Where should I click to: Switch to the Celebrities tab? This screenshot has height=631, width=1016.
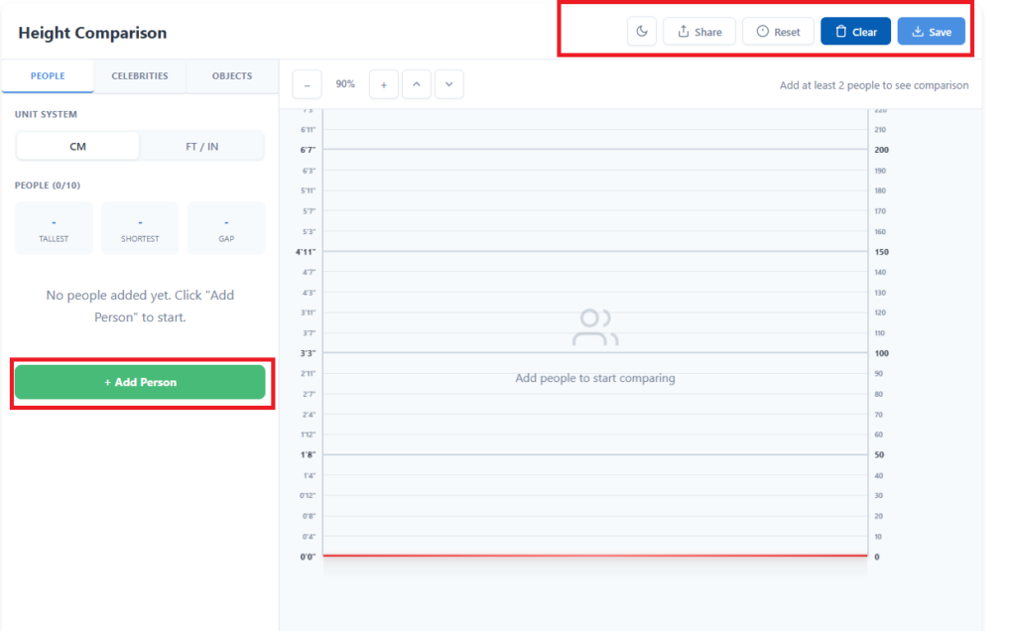(x=140, y=76)
